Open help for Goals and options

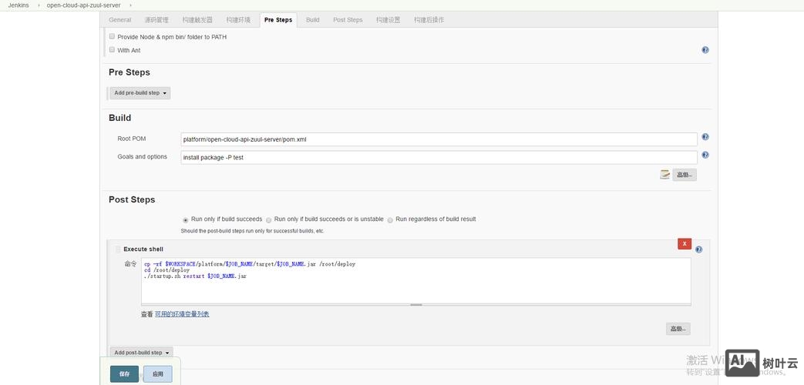click(x=705, y=155)
